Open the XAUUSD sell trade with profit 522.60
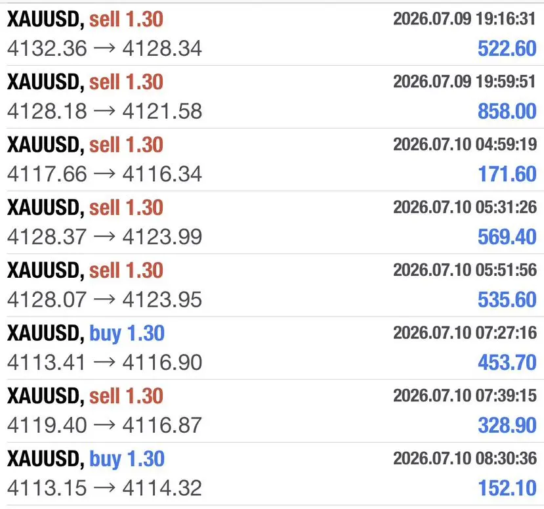 (272, 33)
